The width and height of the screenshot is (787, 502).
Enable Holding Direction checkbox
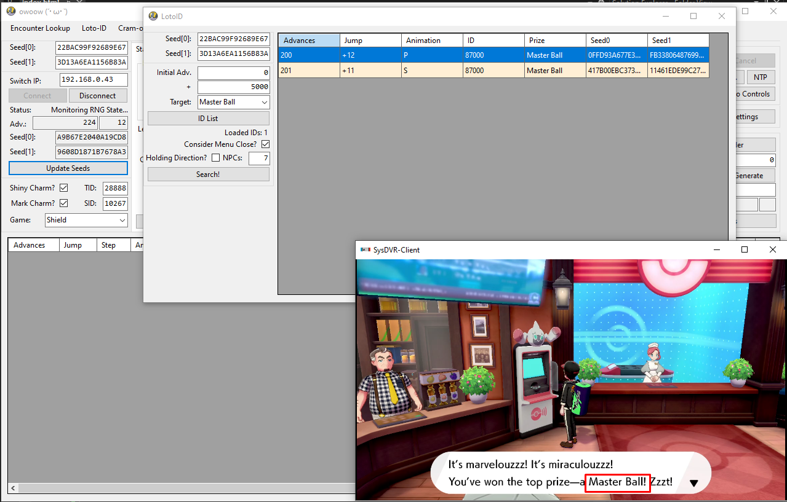point(215,158)
